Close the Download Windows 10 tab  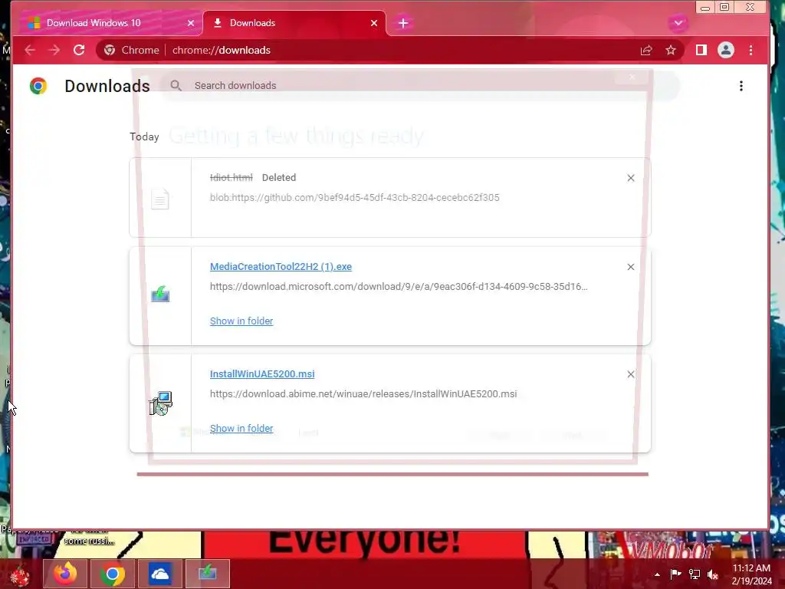191,23
